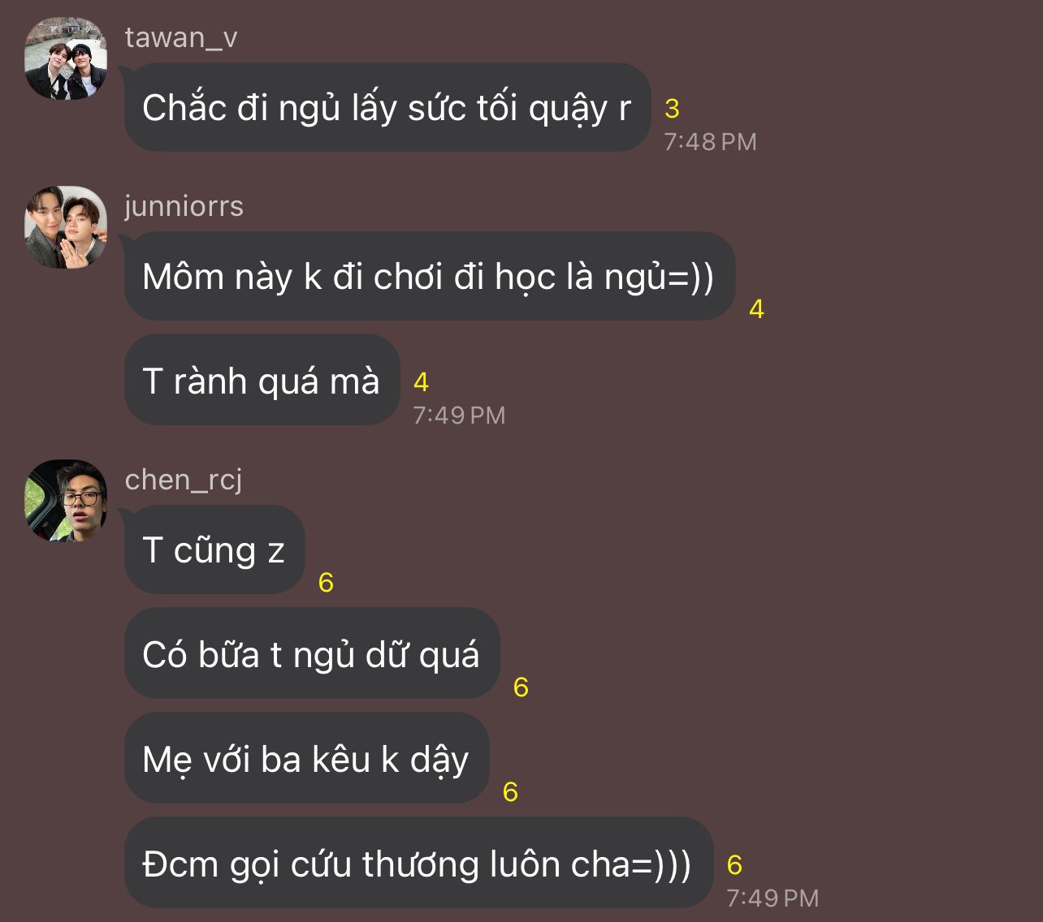Select message "Chắc đi ngủ lấy sức tối quậy r"

coord(387,108)
